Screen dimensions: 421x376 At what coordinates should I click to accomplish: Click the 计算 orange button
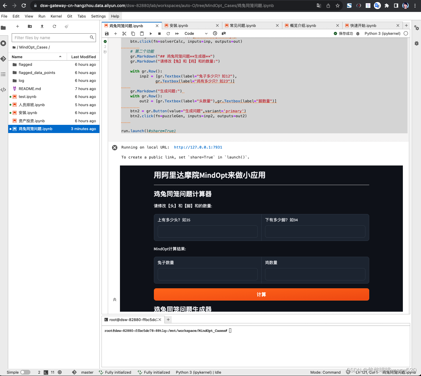(261, 294)
